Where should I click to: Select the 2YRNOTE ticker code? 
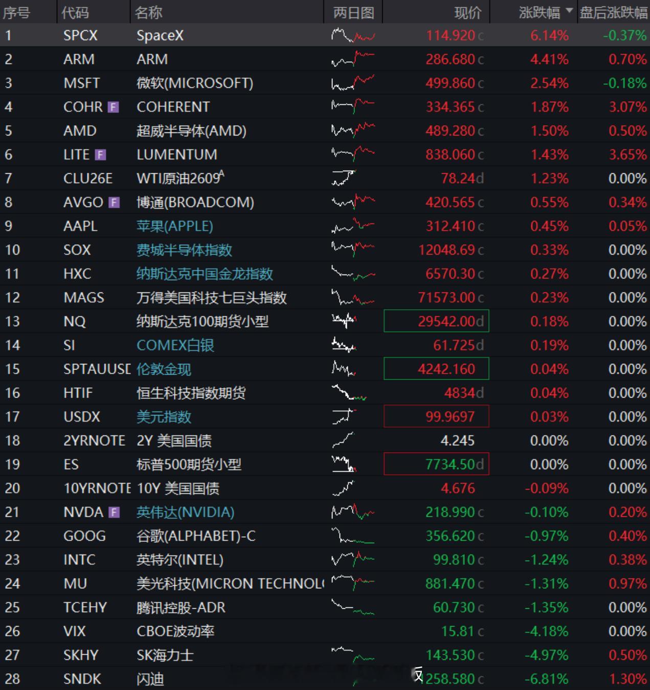point(94,441)
